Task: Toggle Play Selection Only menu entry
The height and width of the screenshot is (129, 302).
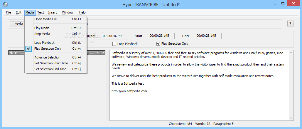Action: pos(56,48)
